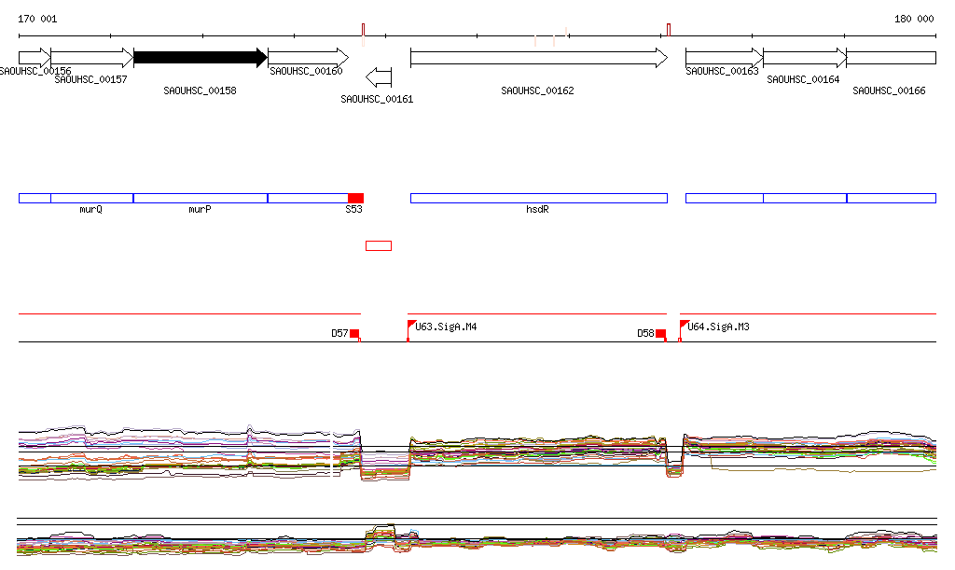
Task: Click the end coordinate 180 000
Action: click(914, 19)
